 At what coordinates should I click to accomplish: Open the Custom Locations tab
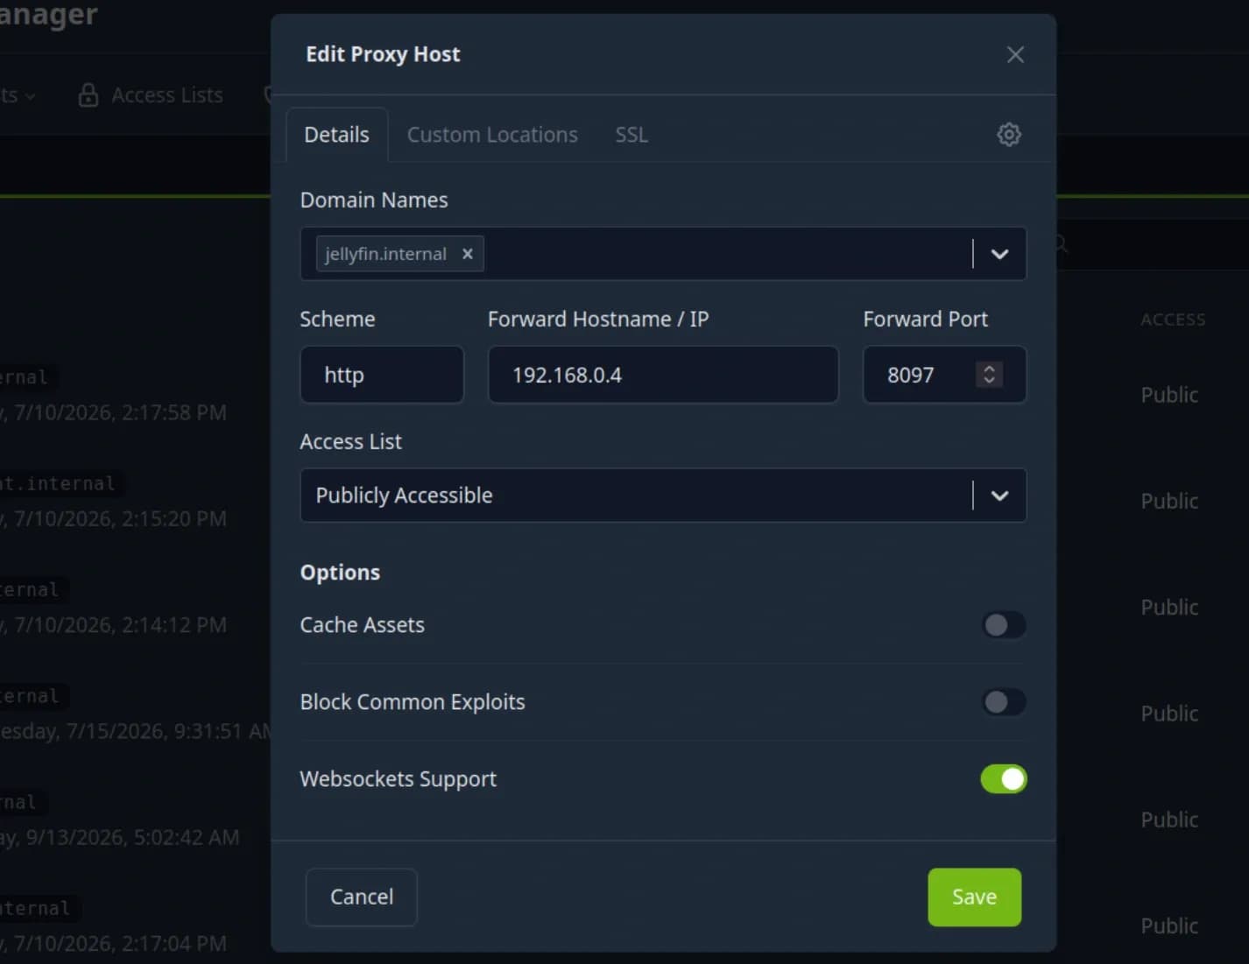492,135
